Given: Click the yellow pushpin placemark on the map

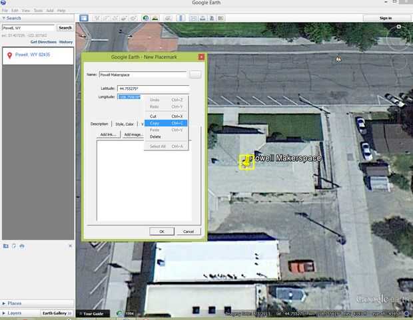Looking at the screenshot, I should point(246,162).
